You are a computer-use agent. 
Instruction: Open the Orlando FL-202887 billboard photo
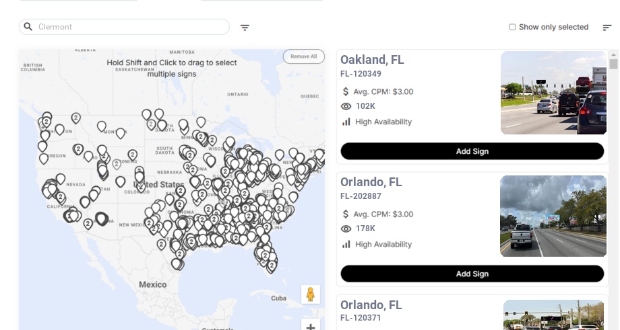point(553,216)
